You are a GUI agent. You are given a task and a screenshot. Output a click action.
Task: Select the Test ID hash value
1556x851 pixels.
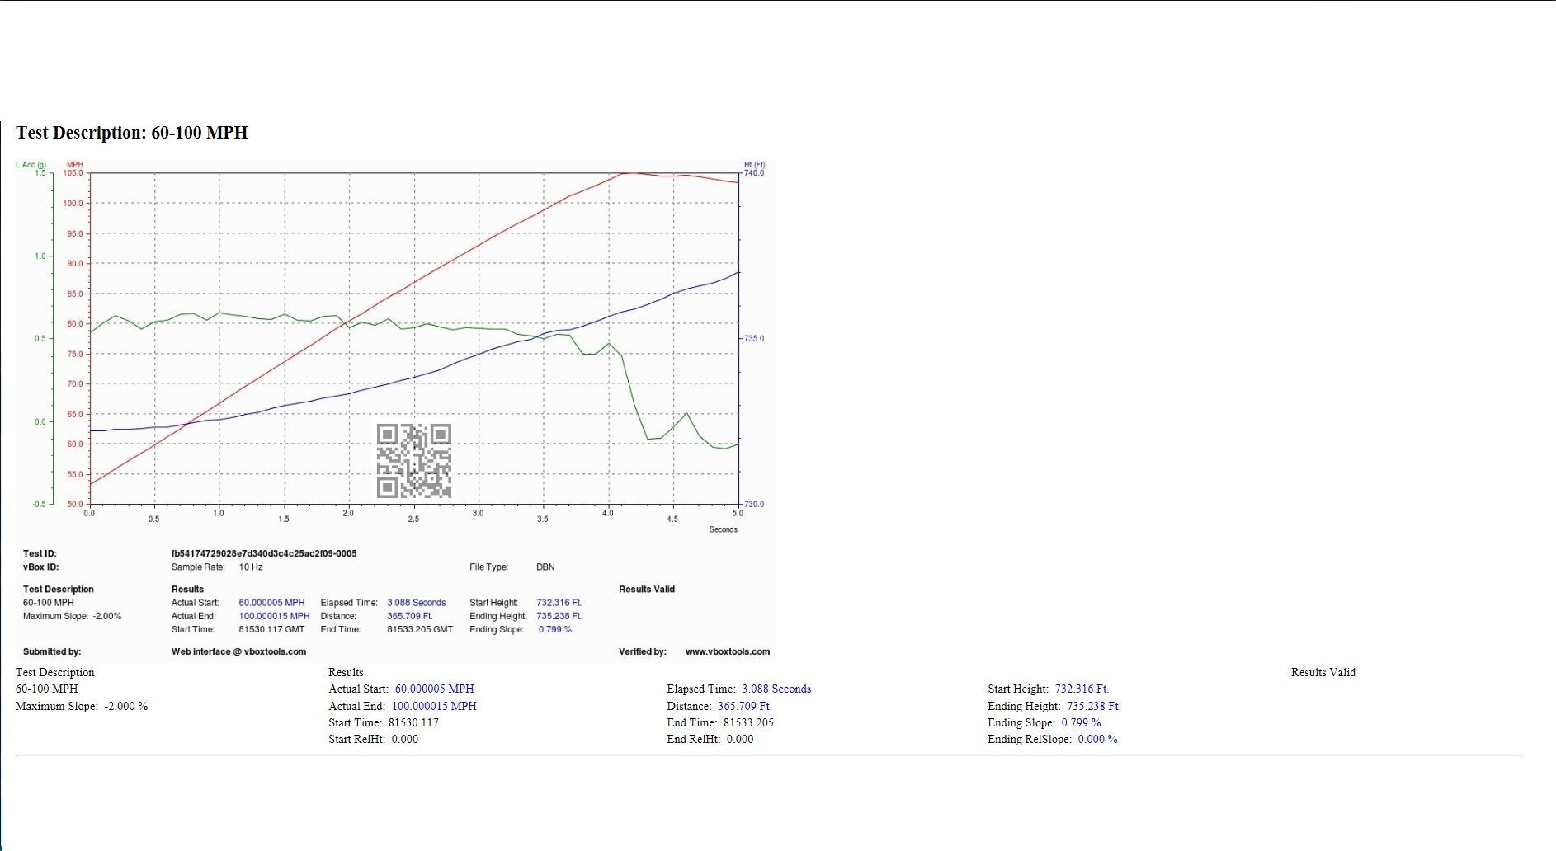click(x=264, y=553)
